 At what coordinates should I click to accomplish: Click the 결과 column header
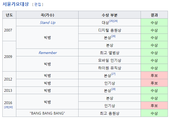click(154, 15)
